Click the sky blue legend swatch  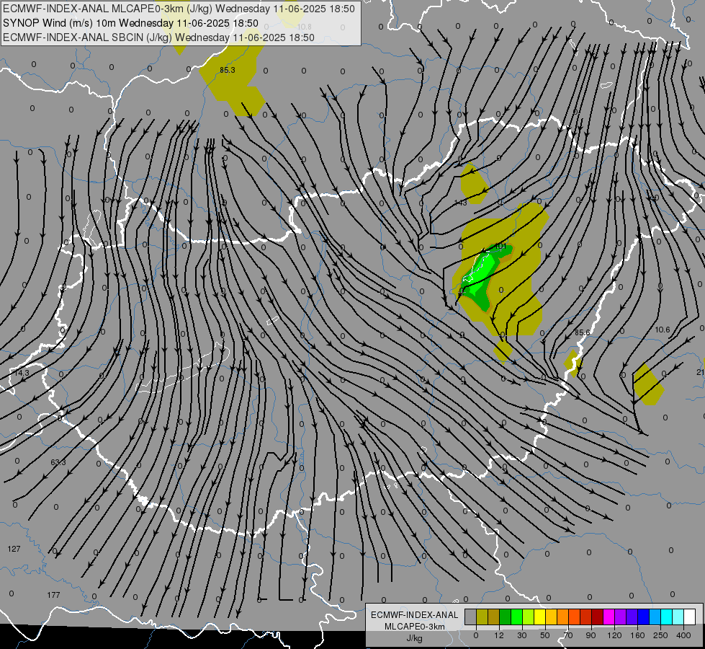655,617
